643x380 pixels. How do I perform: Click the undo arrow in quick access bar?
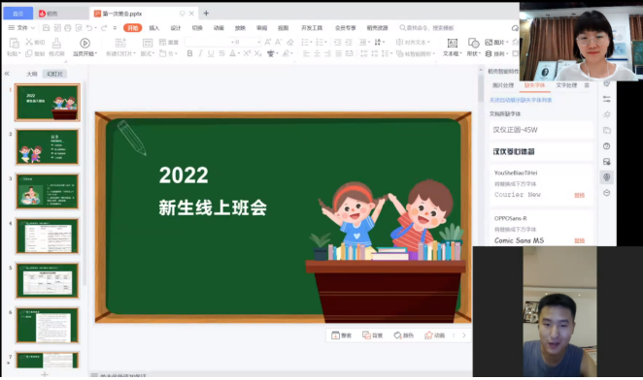coord(89,28)
